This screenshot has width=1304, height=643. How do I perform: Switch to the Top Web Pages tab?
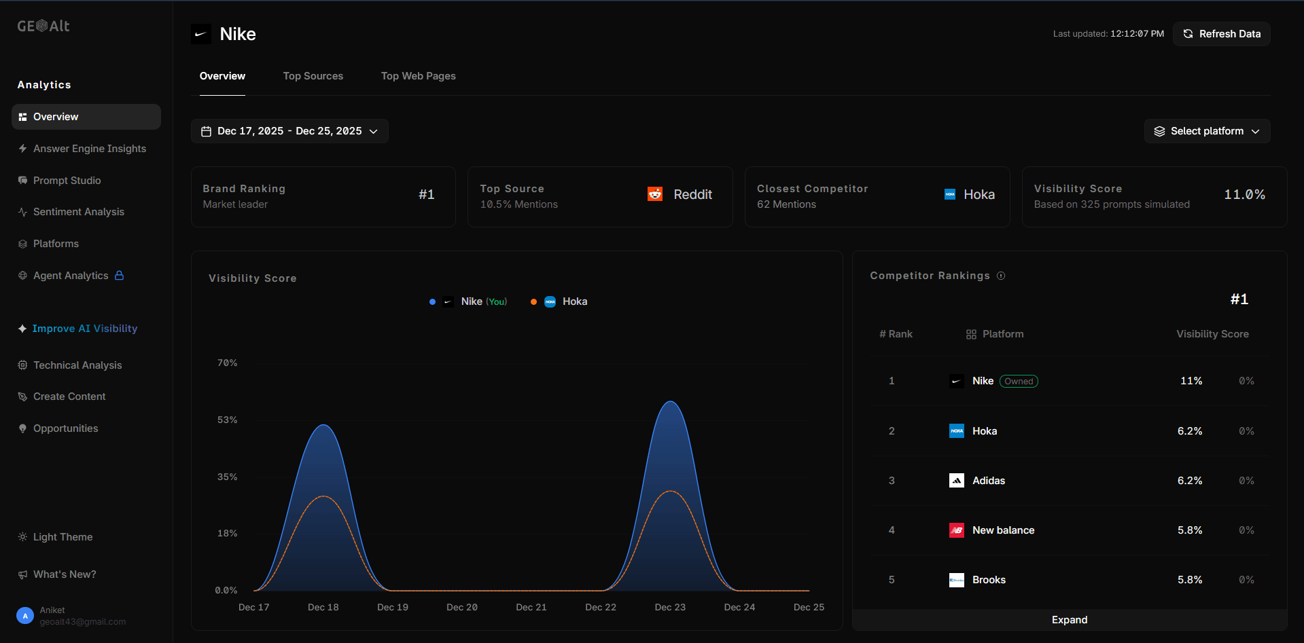419,76
